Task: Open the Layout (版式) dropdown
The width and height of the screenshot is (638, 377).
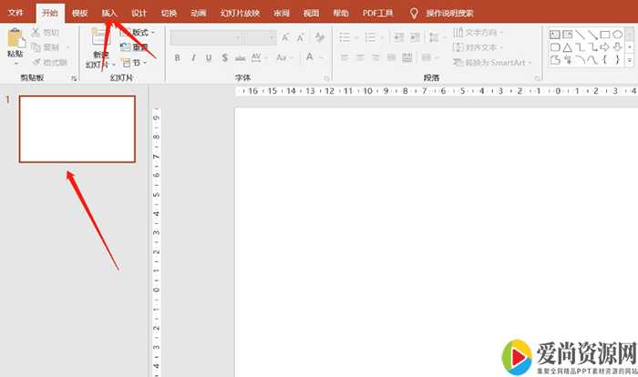Action: [138, 33]
